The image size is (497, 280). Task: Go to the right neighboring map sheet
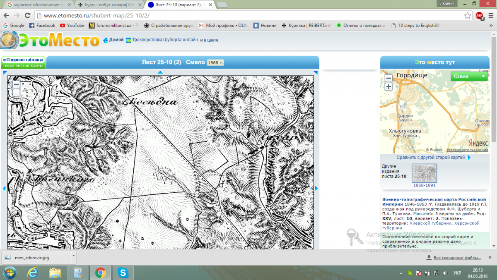pos(316,189)
